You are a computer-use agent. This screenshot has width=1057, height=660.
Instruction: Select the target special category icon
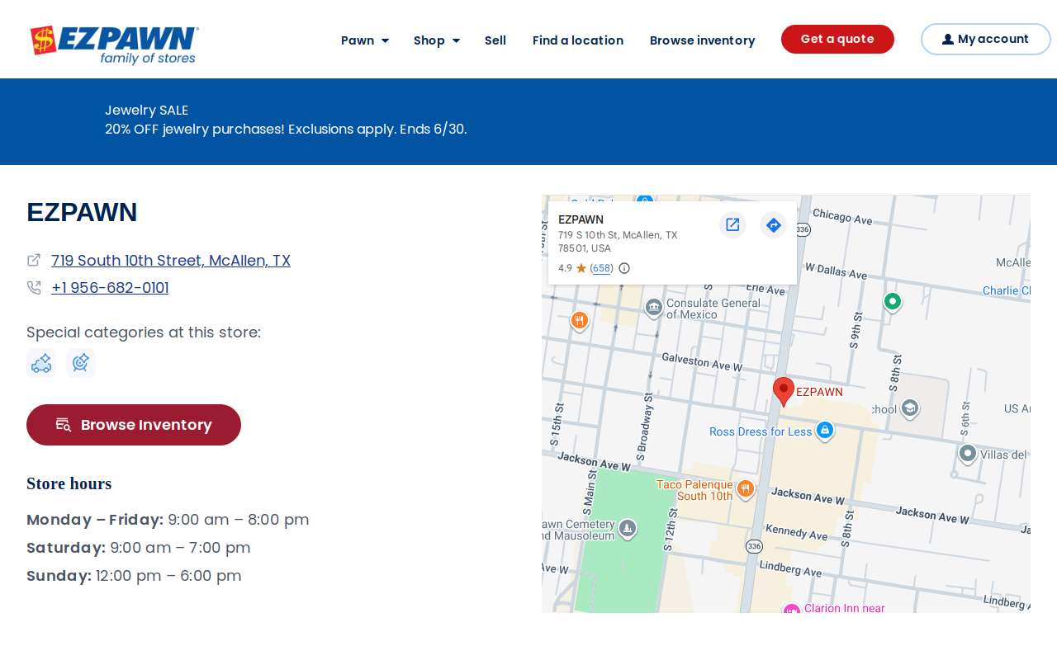(x=81, y=363)
